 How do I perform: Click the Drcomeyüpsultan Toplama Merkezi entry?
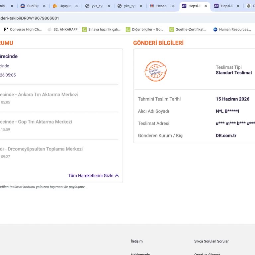[x=45, y=149]
